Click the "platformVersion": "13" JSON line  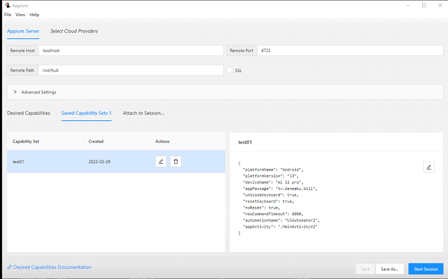click(x=270, y=176)
